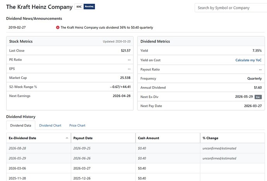Click the Calculate my YoC link

(x=248, y=60)
